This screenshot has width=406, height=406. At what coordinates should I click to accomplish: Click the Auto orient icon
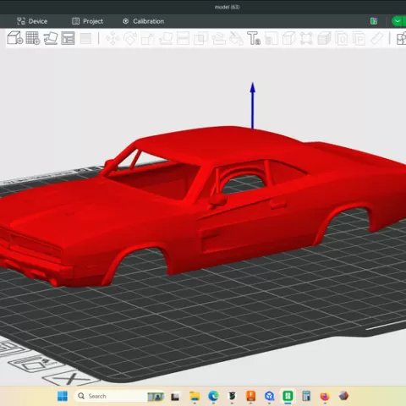click(51, 38)
